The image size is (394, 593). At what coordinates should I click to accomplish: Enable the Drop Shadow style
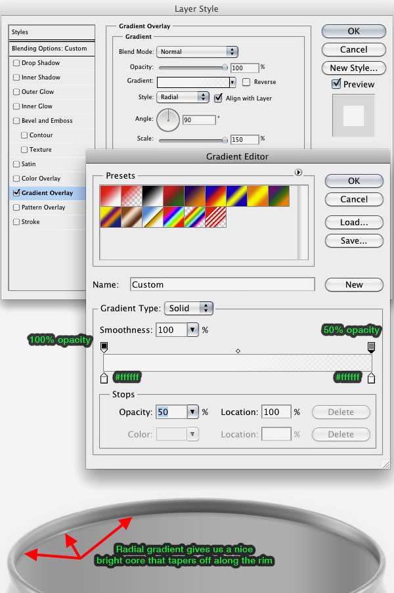(x=16, y=63)
